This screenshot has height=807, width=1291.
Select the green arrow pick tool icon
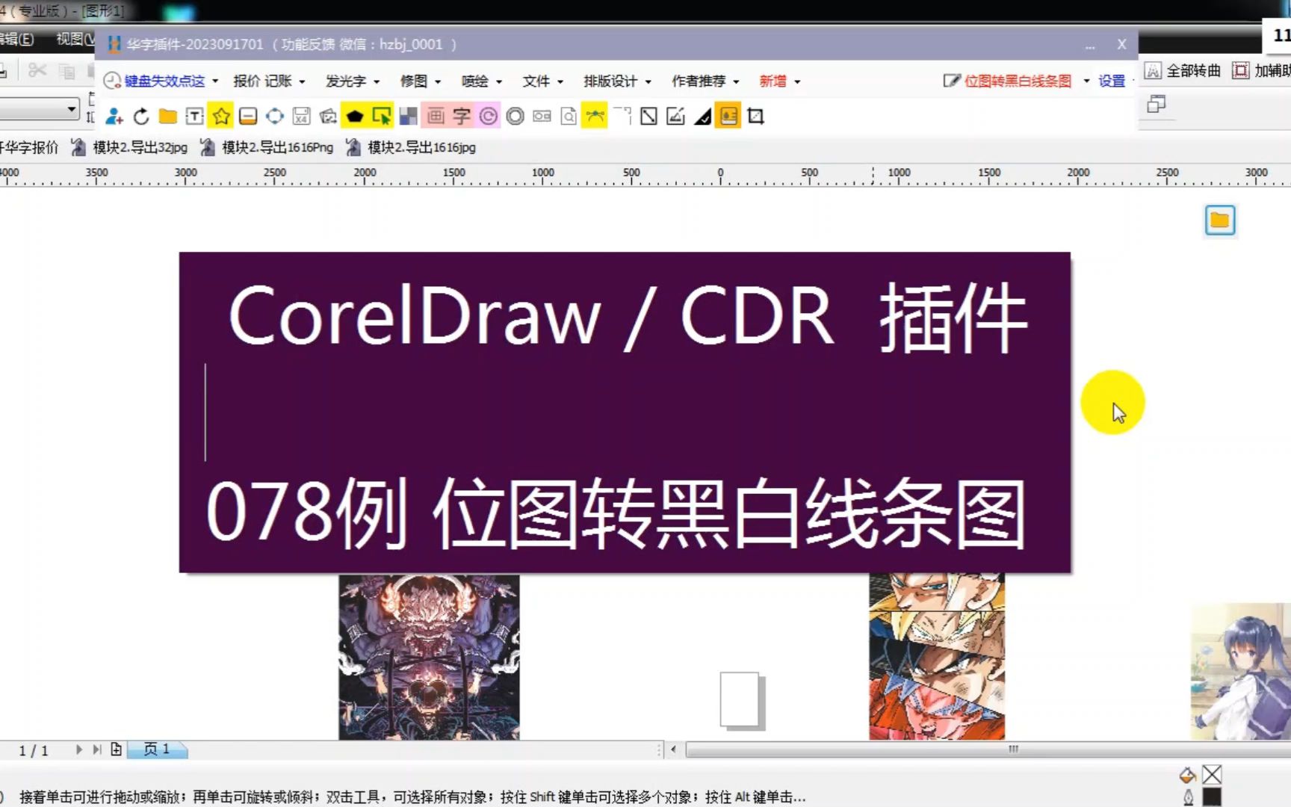[383, 116]
